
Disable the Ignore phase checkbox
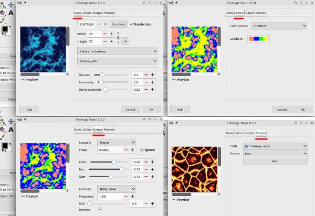(x=142, y=150)
